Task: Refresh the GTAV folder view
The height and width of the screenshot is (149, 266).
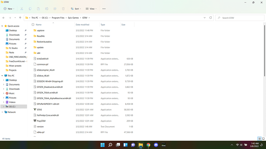Action: pyautogui.click(x=210, y=18)
